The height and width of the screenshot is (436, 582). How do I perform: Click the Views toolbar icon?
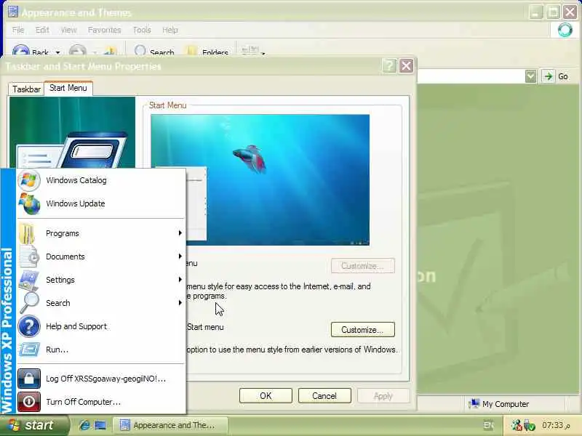[250, 51]
